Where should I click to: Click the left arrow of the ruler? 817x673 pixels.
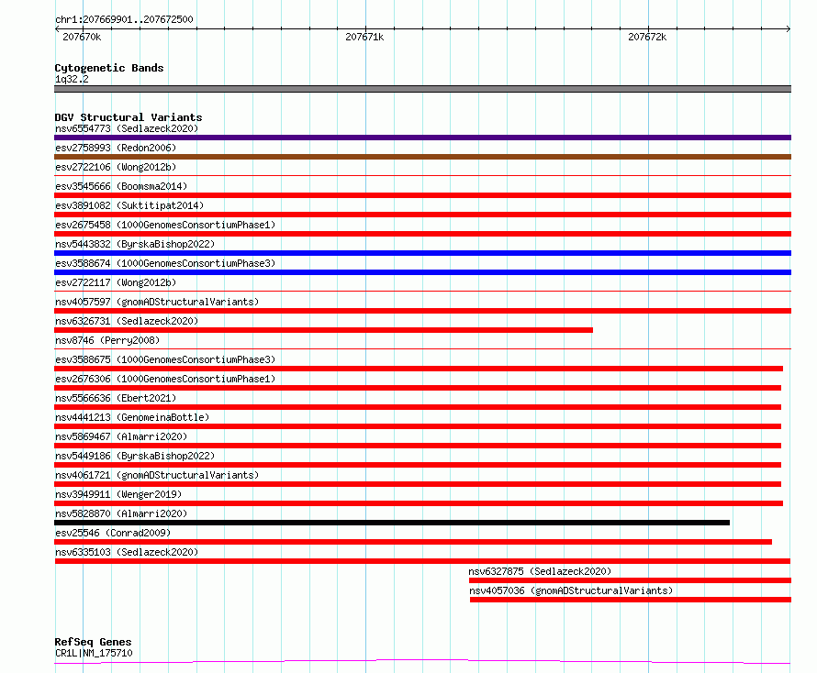57,29
